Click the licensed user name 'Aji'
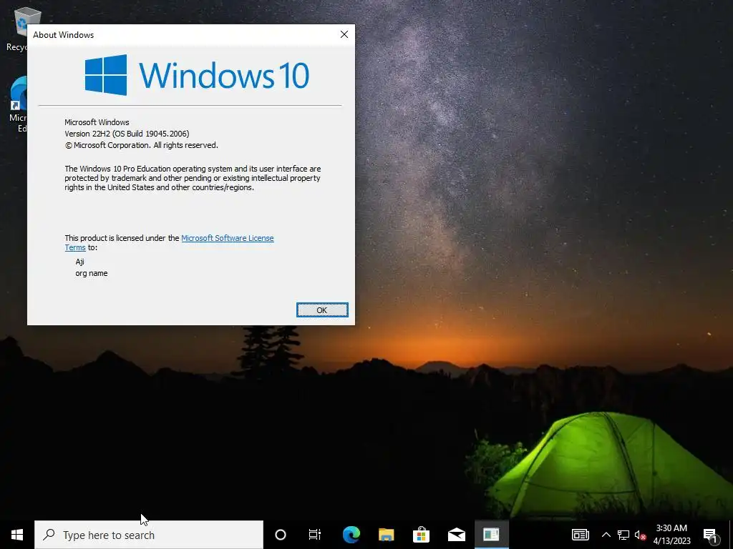Viewport: 733px width, 549px height. point(80,262)
